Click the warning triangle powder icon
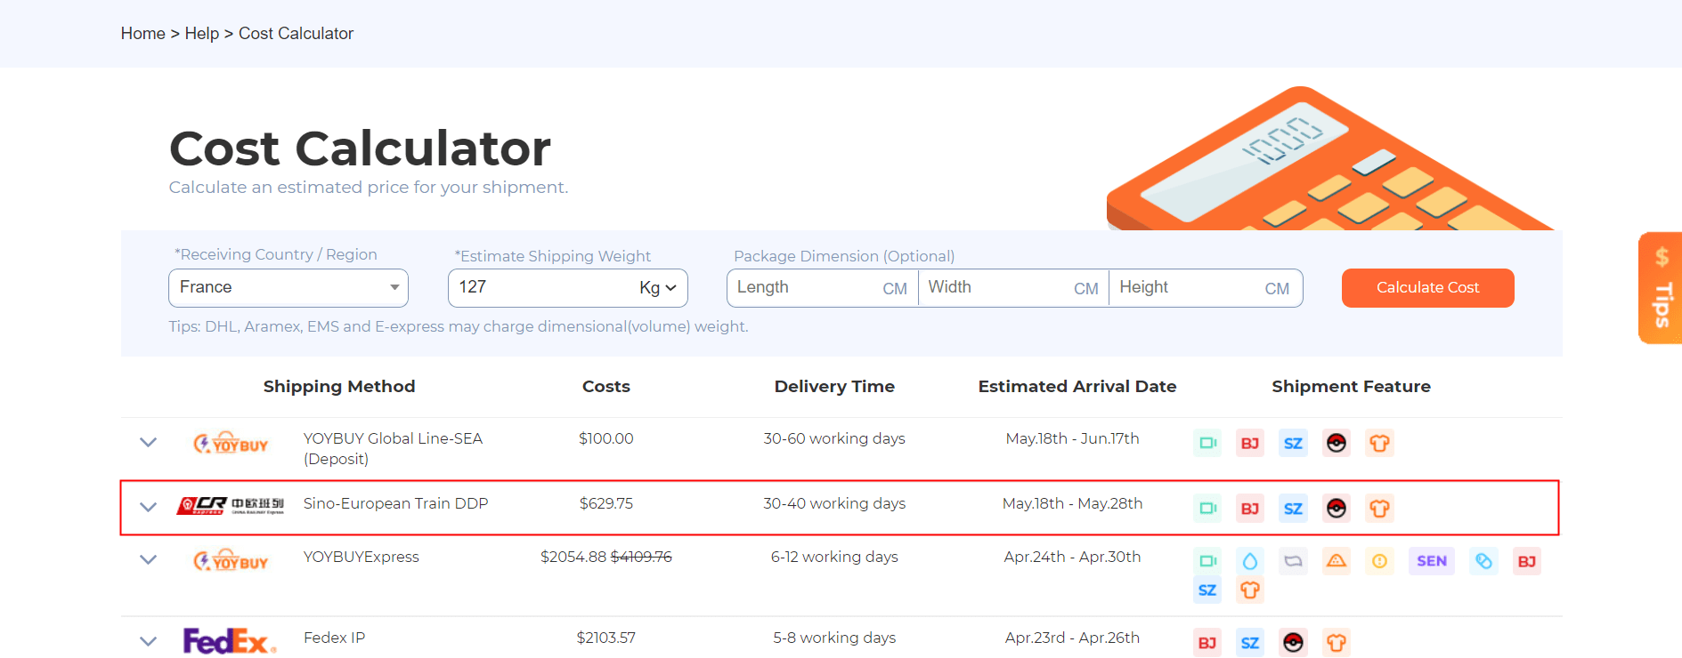Image resolution: width=1682 pixels, height=658 pixels. click(x=1337, y=561)
